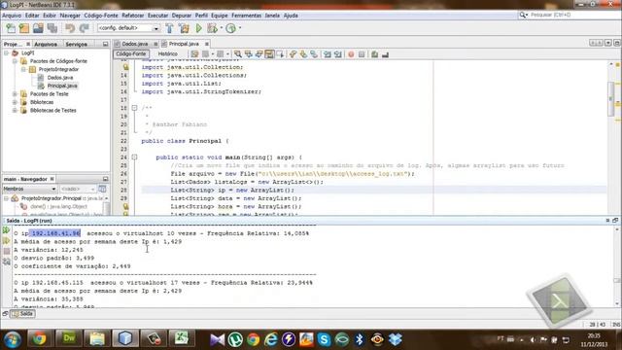The width and height of the screenshot is (622, 350).
Task: Open the config default dropdown
Action: 128,28
